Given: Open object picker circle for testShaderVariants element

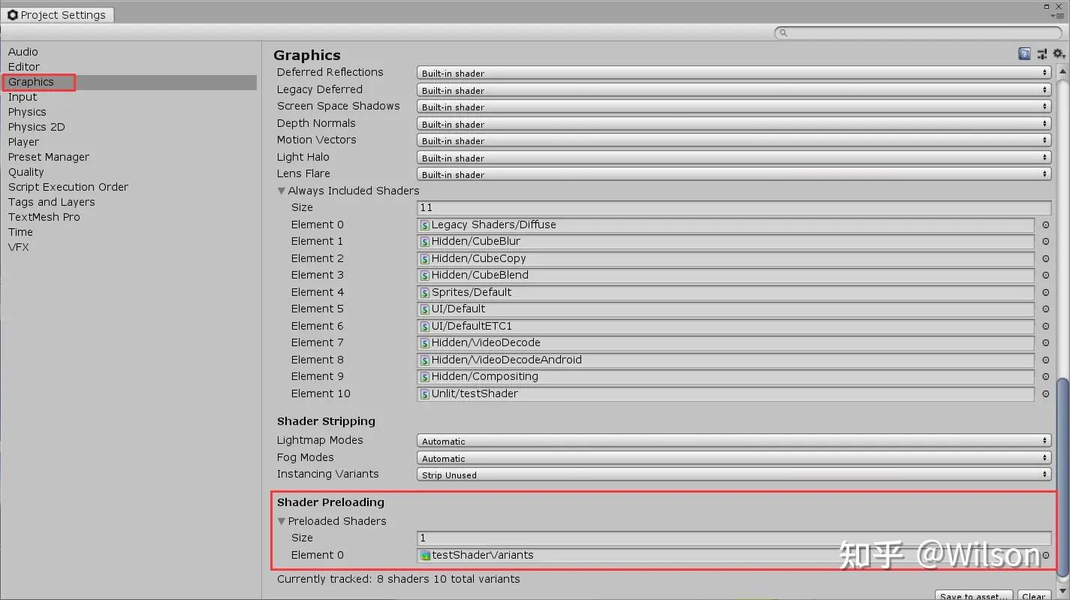Looking at the screenshot, I should coord(1045,555).
